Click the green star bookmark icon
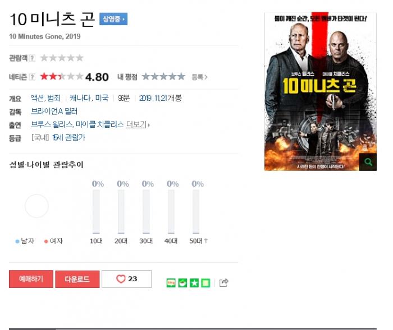 (194, 283)
